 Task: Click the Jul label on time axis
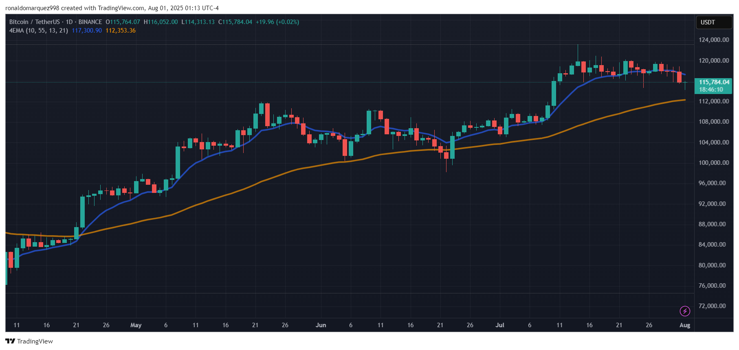tap(500, 325)
